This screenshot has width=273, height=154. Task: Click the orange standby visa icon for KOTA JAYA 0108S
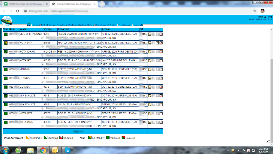coord(6,43)
